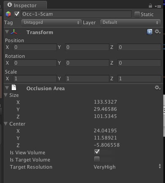Click the Target Resolution label
The image size is (165, 183).
tap(31, 167)
